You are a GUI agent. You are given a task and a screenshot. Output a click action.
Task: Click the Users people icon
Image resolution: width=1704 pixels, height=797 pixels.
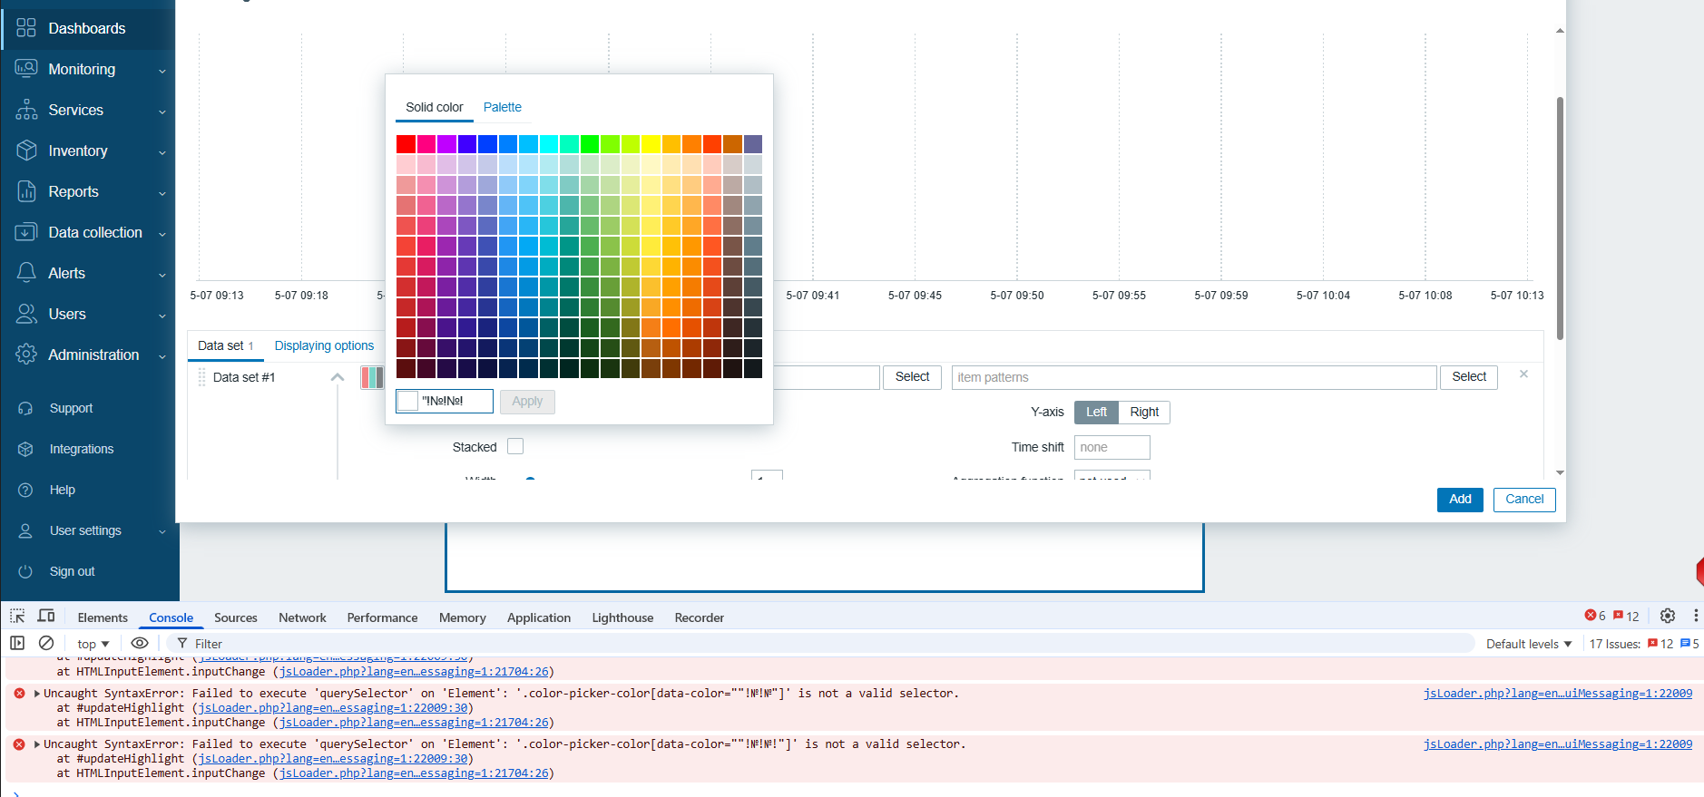[26, 314]
